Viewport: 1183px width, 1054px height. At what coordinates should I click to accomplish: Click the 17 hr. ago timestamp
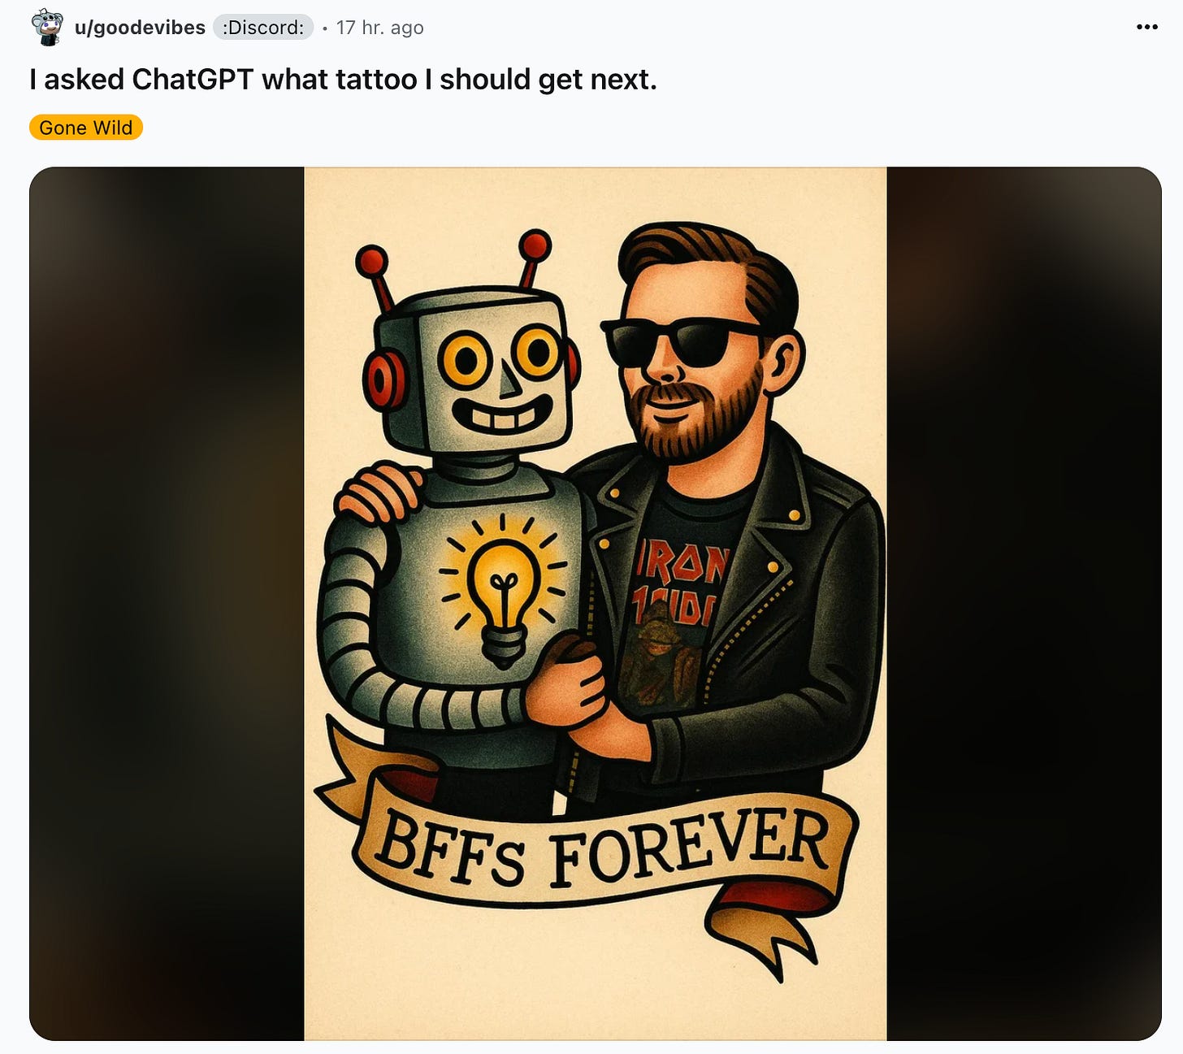pyautogui.click(x=379, y=28)
